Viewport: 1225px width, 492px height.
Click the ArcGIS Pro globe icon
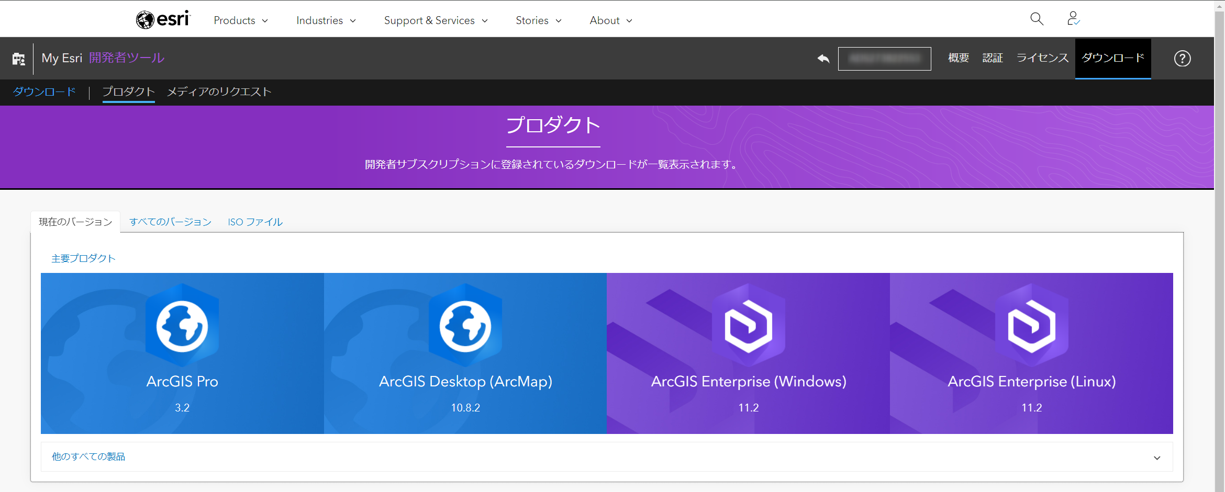182,326
